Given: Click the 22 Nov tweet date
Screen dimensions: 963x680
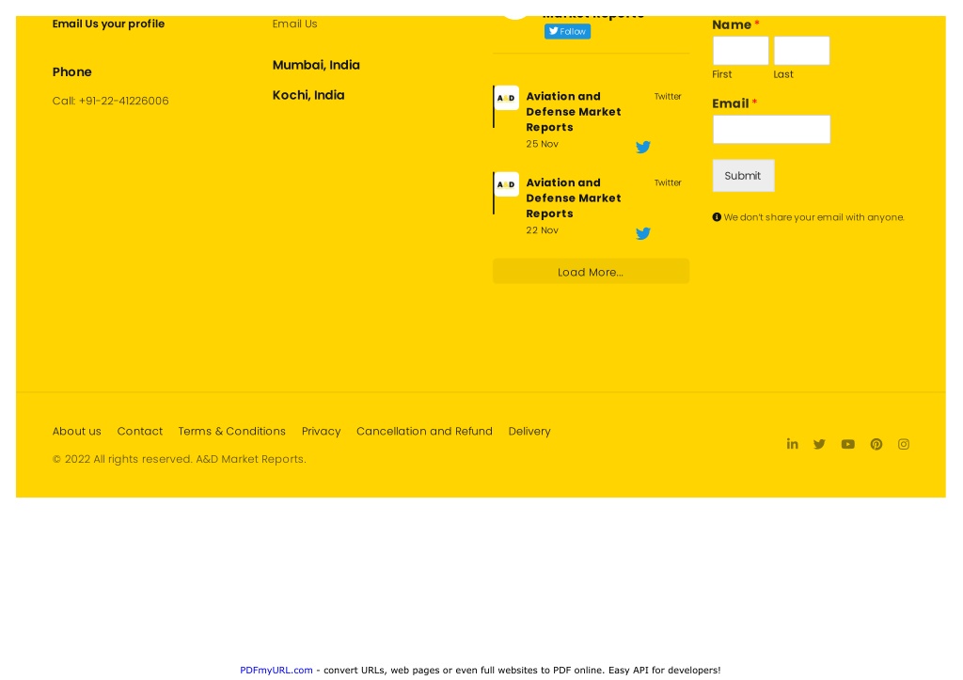Looking at the screenshot, I should pos(543,230).
